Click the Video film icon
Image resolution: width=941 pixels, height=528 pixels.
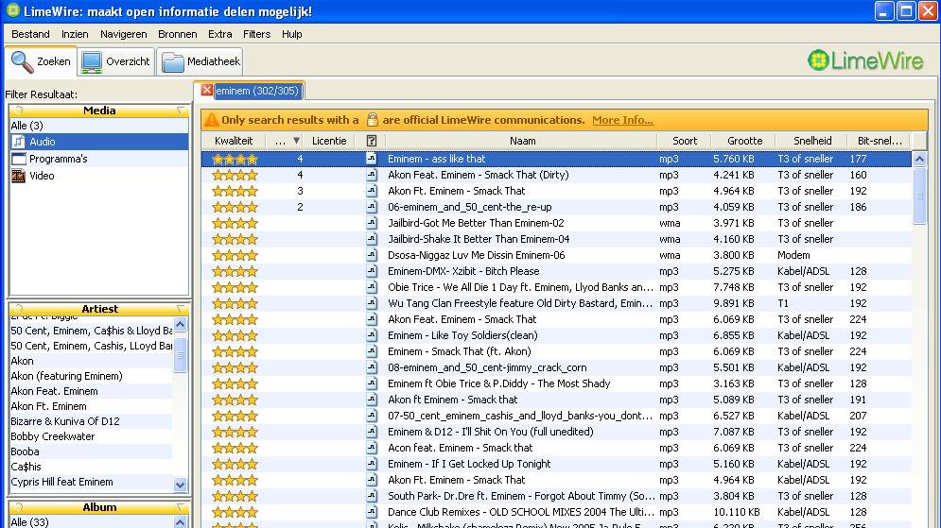pyautogui.click(x=19, y=176)
